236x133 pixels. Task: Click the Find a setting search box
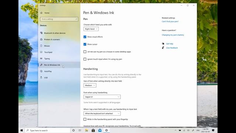(59, 19)
